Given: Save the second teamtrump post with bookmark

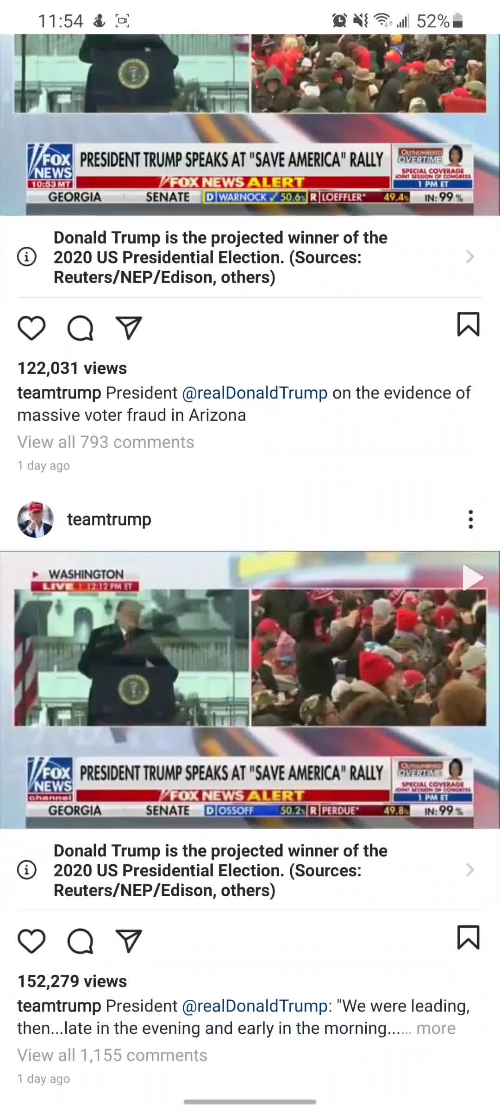Looking at the screenshot, I should 468,937.
